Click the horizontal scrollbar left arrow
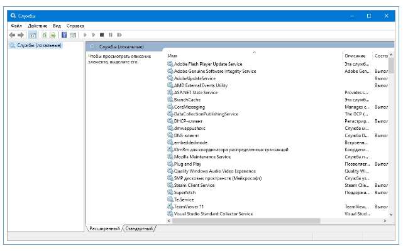This screenshot has width=403, height=251. 169,221
